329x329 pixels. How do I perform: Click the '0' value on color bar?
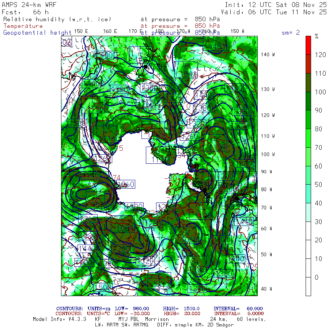click(x=317, y=277)
